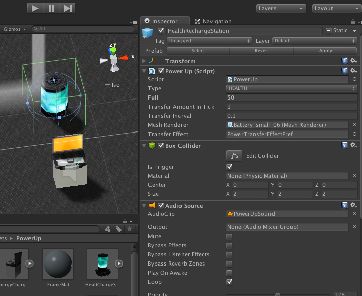Image resolution: width=362 pixels, height=296 pixels.
Task: Disable the Is Trigger checkbox
Action: (229, 167)
